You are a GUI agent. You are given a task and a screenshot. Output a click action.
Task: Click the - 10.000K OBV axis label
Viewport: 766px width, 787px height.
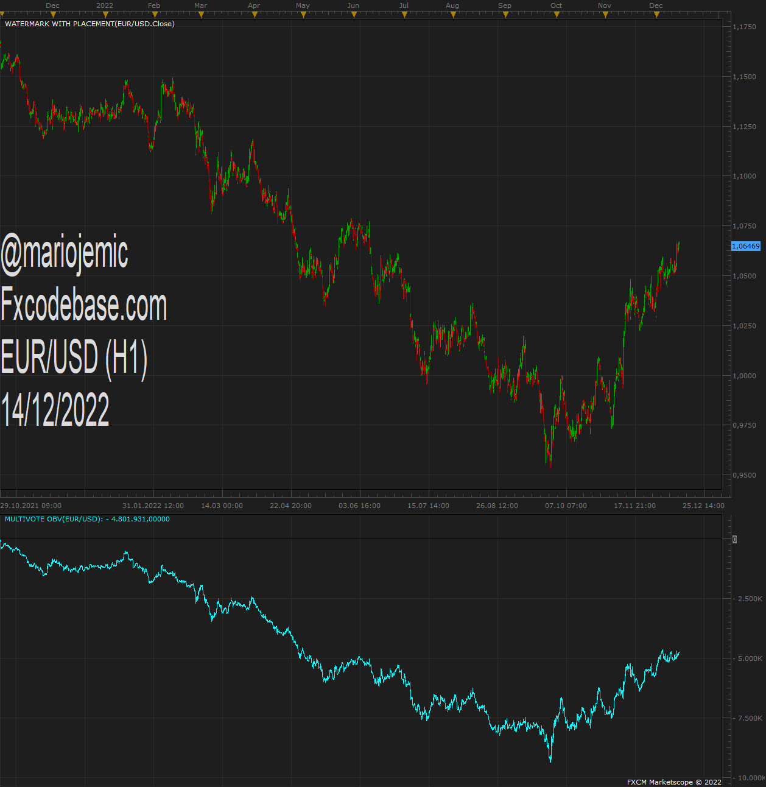click(749, 778)
